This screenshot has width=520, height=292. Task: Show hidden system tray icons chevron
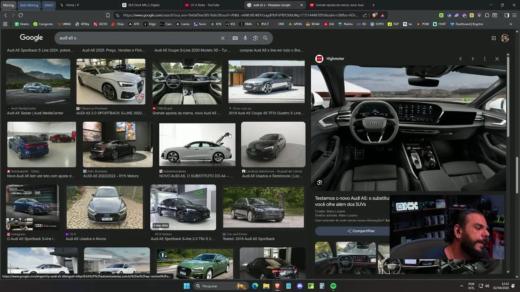[x=461, y=286]
